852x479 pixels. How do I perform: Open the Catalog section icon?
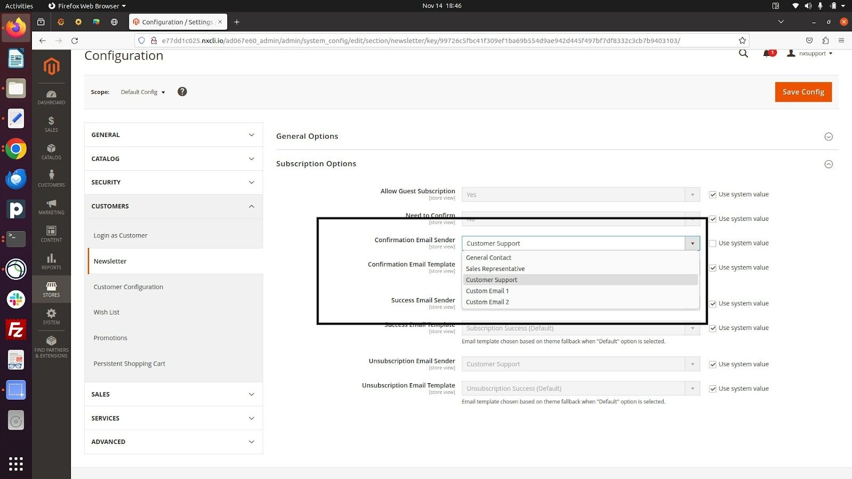[x=51, y=151]
